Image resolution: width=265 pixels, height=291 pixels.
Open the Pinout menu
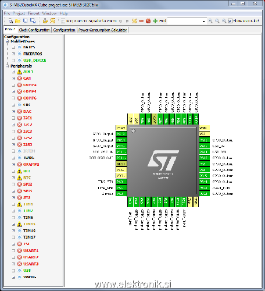click(34, 13)
